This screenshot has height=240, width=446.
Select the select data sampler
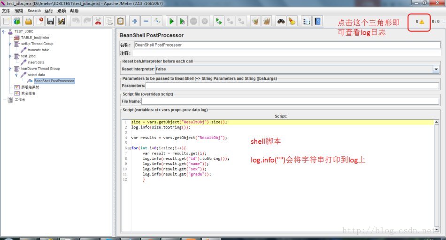36,75
